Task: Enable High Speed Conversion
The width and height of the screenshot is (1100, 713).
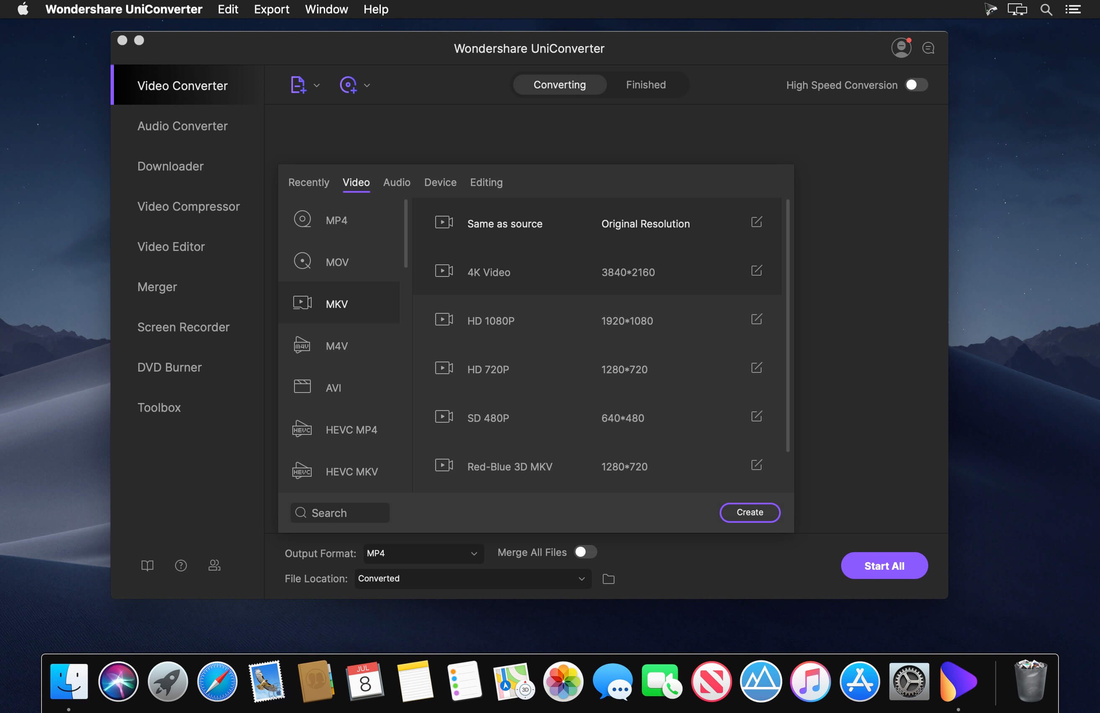Action: (916, 85)
